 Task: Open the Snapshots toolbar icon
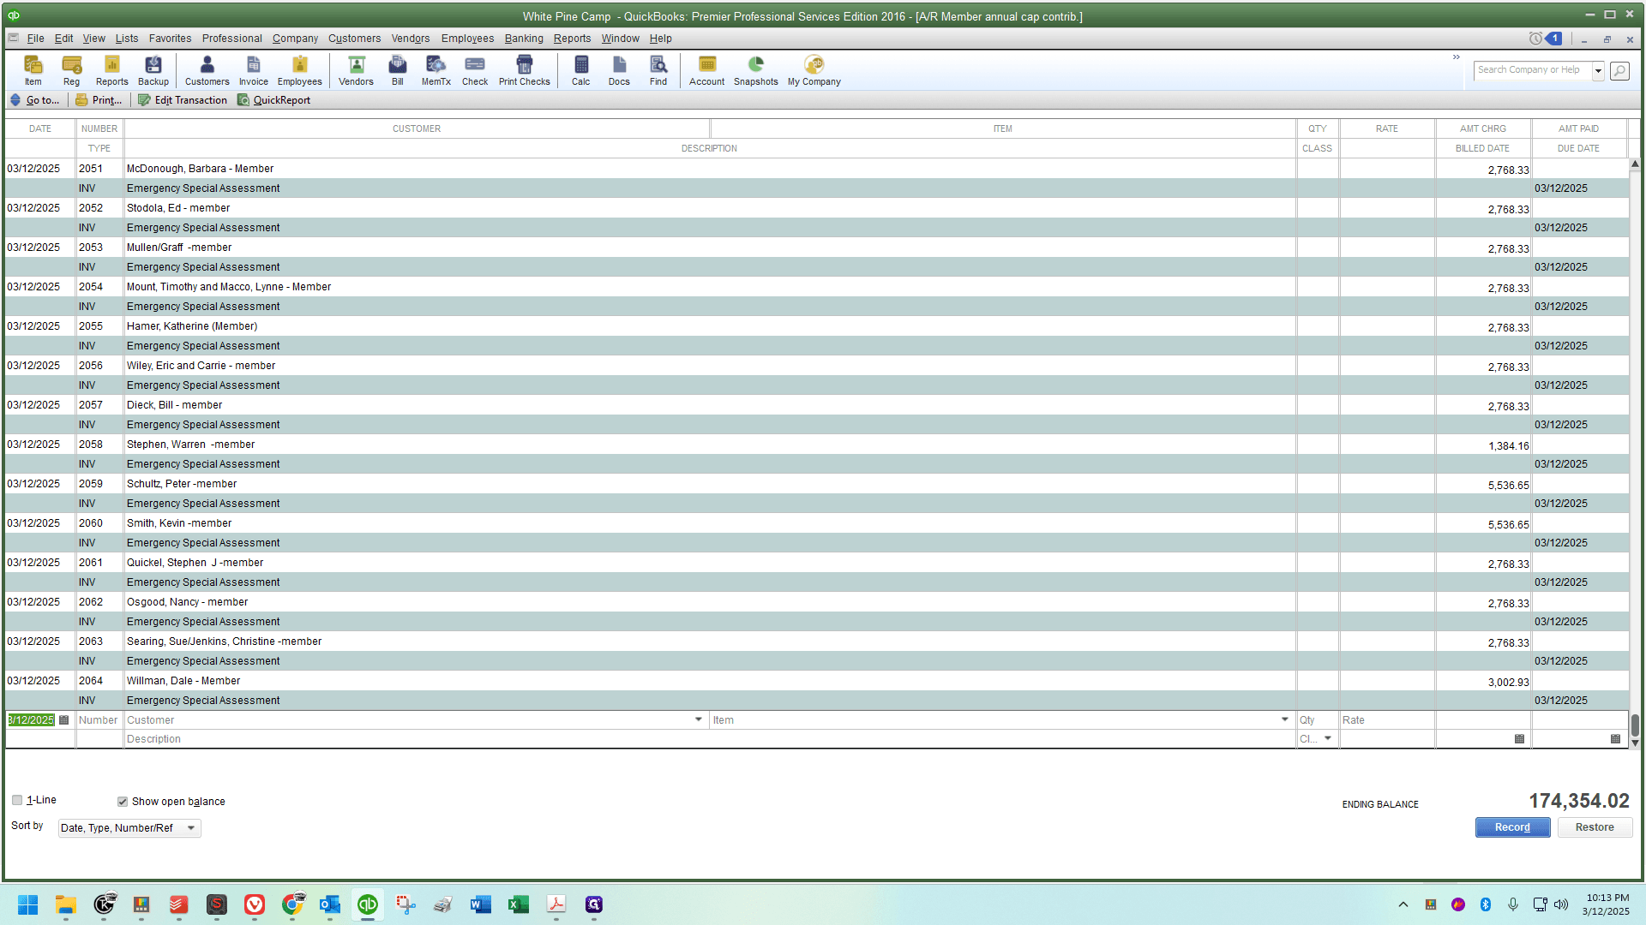click(756, 70)
